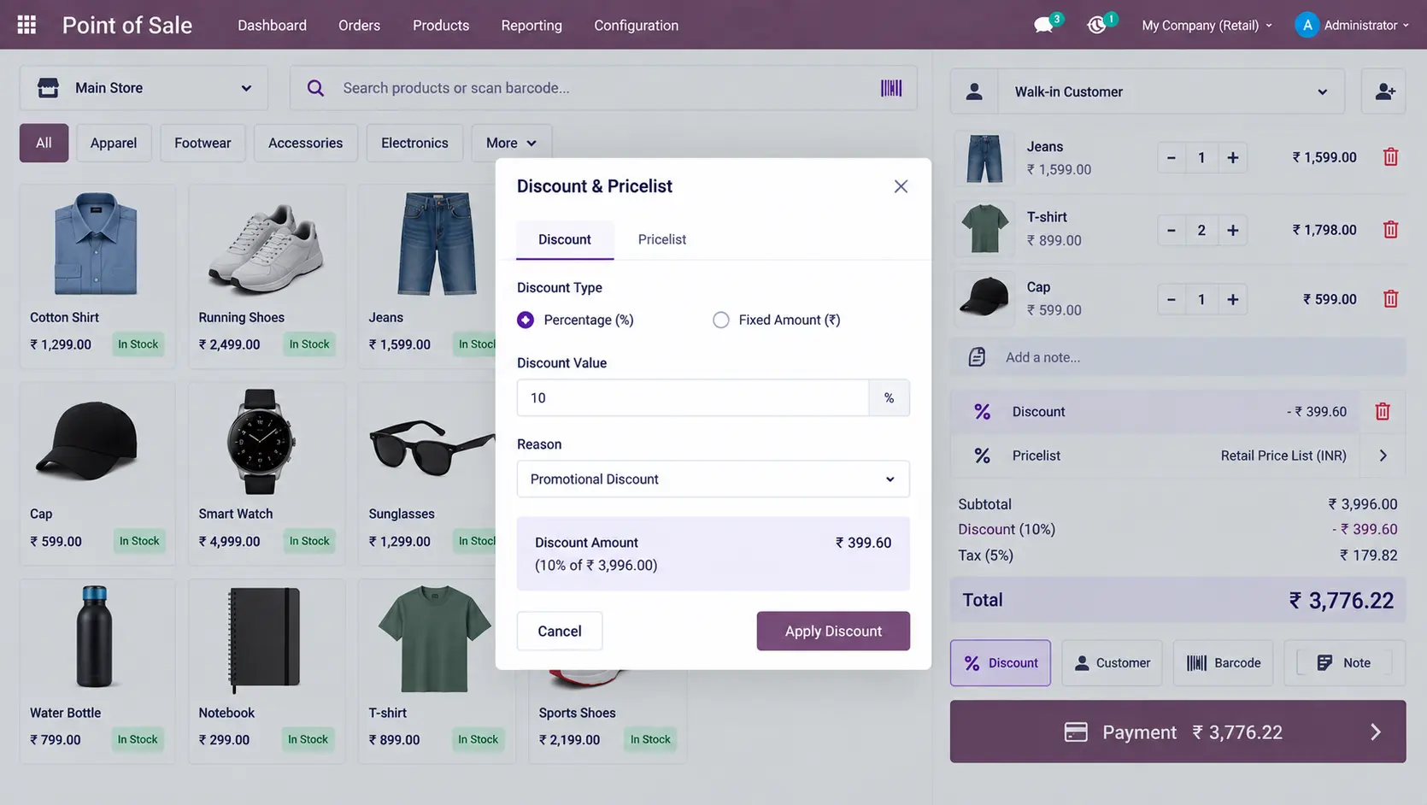Click the Discount Value input field
Screen dimensions: 1427x805
point(693,397)
